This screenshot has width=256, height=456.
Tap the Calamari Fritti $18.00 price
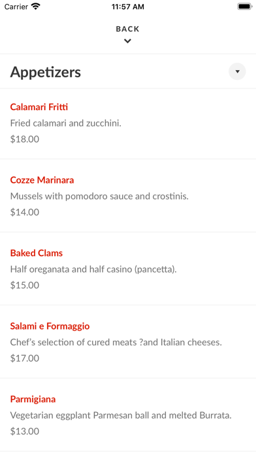pyautogui.click(x=25, y=139)
